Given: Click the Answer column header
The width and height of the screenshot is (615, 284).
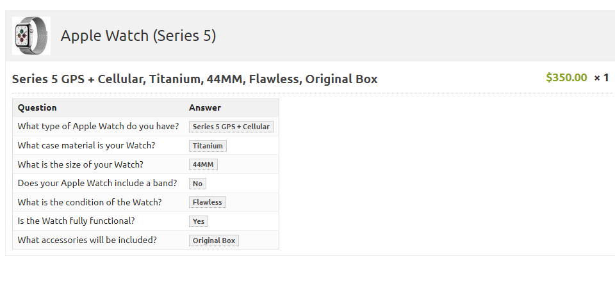Looking at the screenshot, I should (x=205, y=107).
